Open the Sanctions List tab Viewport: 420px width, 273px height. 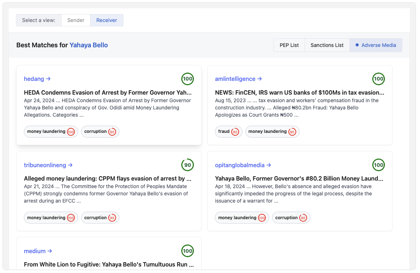tap(327, 45)
